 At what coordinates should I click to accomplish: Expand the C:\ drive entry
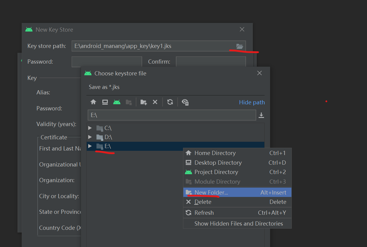90,128
